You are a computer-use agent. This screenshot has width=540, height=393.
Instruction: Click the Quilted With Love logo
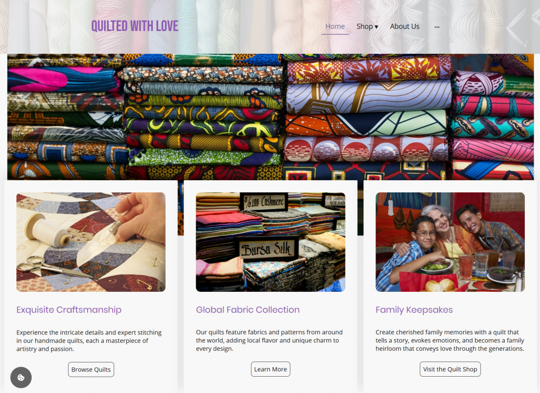pos(134,26)
